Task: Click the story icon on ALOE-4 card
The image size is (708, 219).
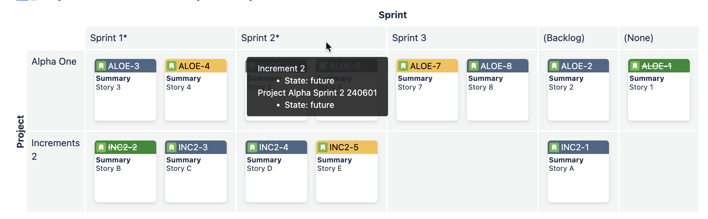Action: pos(172,66)
